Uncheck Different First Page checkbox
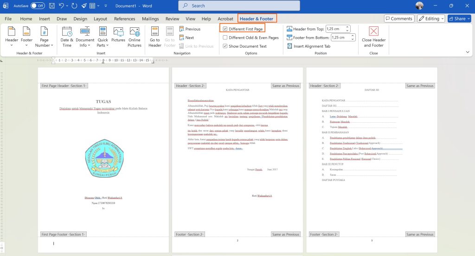The width and height of the screenshot is (475, 256). pos(225,29)
